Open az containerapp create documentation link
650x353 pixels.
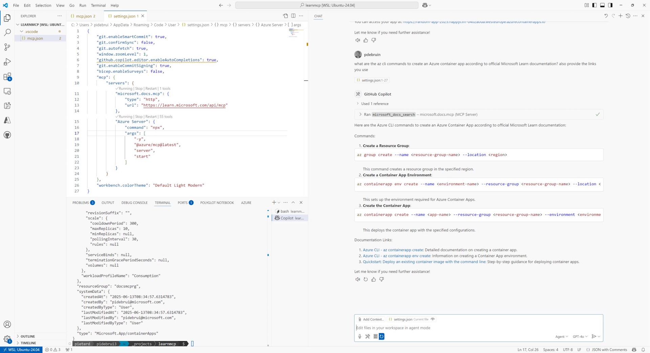pos(393,250)
